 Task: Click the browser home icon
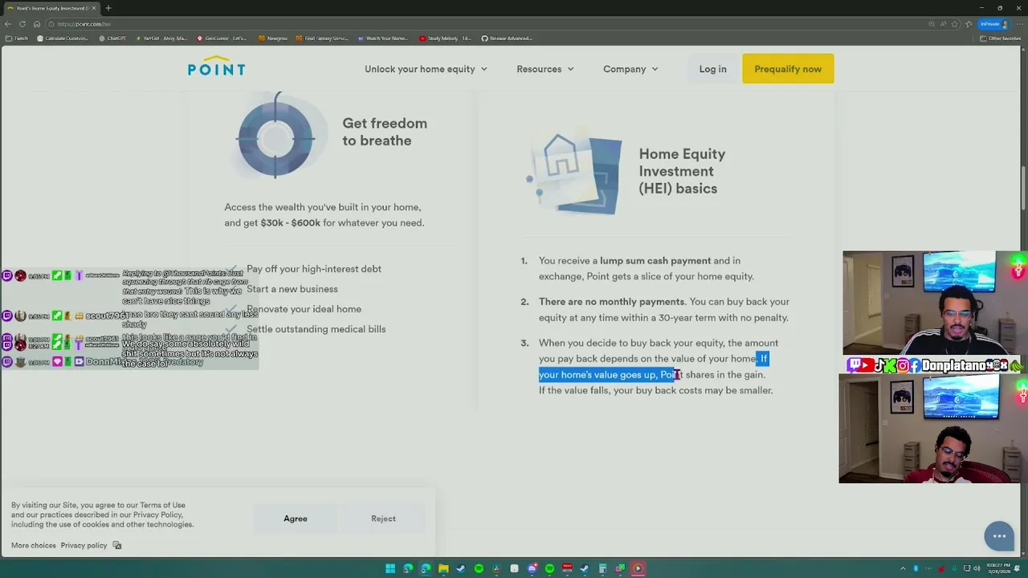[x=36, y=24]
